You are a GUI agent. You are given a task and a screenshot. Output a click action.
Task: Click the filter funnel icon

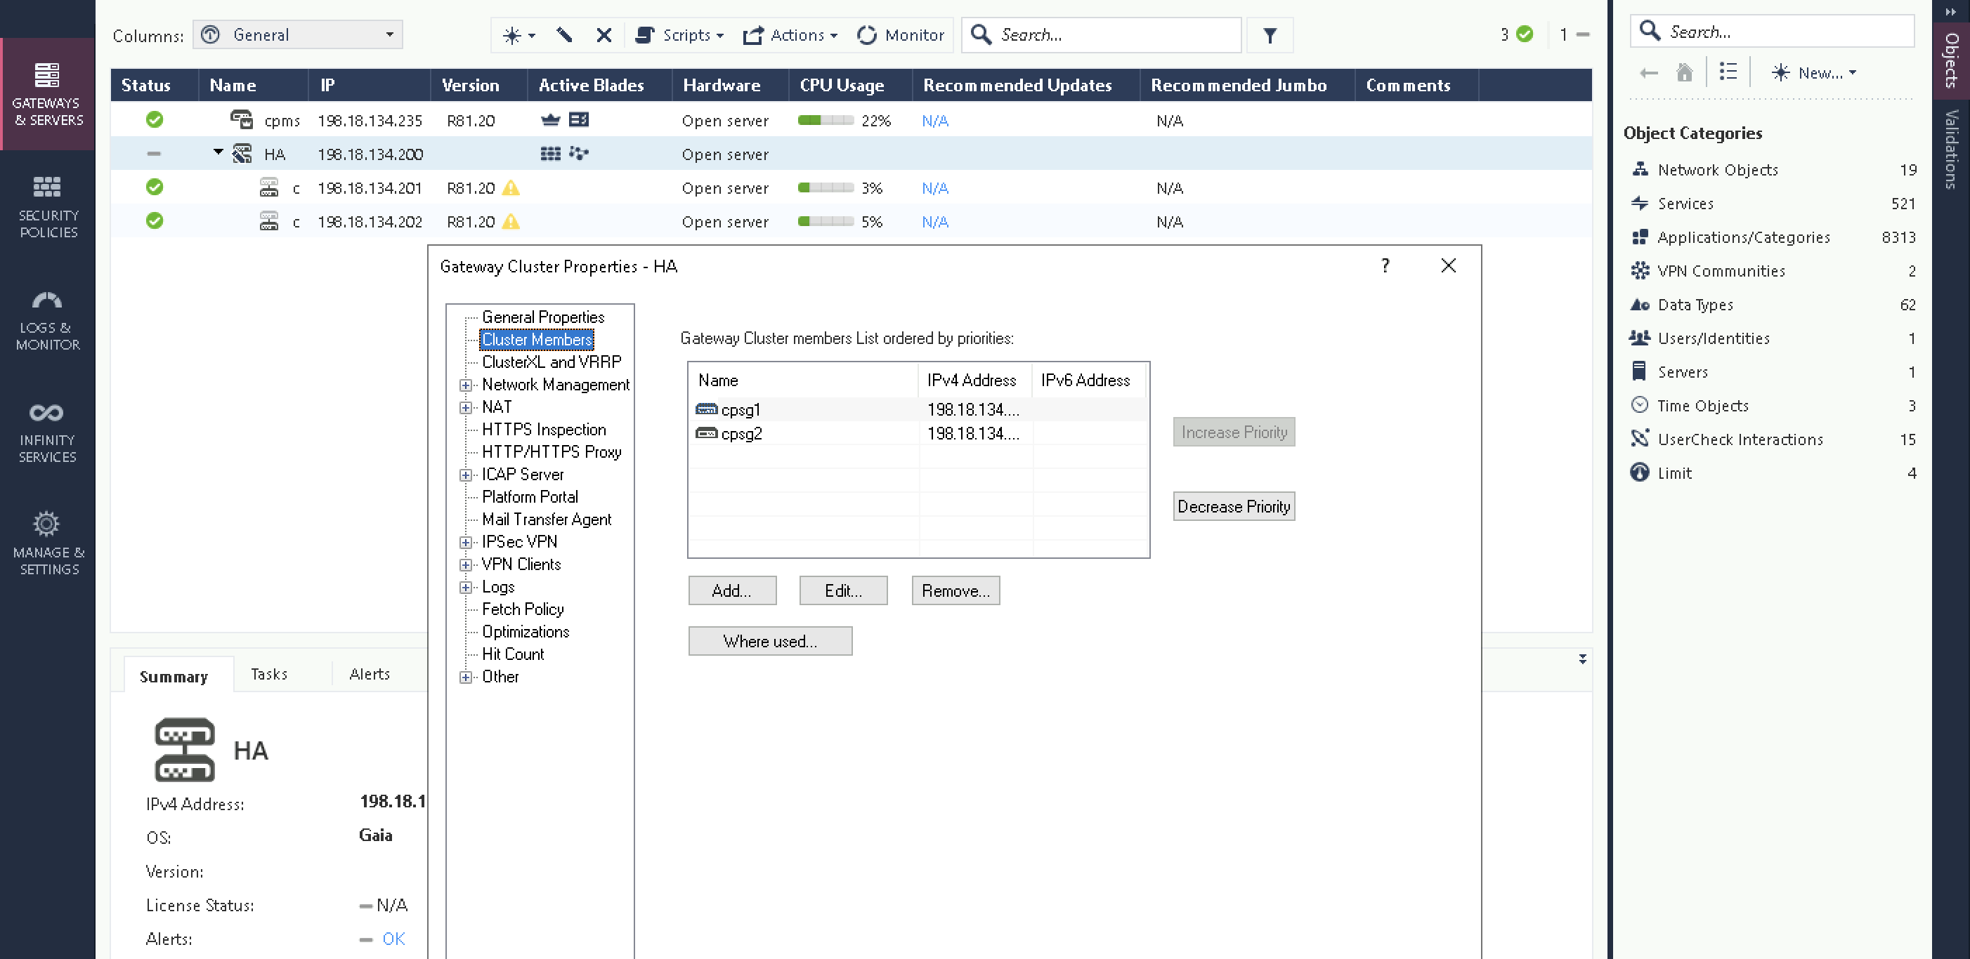click(x=1269, y=35)
